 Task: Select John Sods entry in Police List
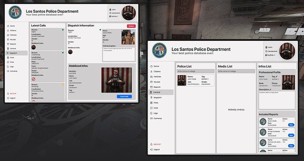(x=196, y=80)
